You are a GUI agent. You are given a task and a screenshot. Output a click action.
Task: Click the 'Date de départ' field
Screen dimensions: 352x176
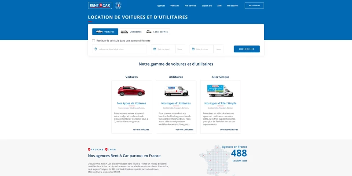(163, 49)
